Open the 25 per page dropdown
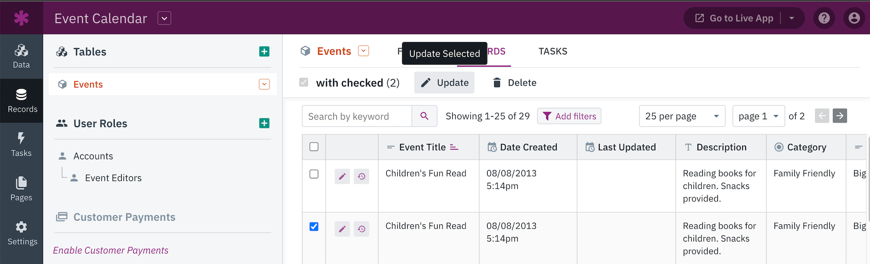 tap(682, 116)
